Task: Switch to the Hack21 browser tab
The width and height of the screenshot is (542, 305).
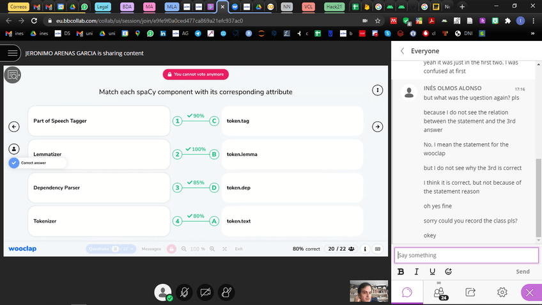Action: click(333, 6)
